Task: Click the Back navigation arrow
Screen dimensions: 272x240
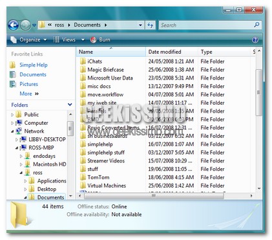Action: pyautogui.click(x=14, y=25)
